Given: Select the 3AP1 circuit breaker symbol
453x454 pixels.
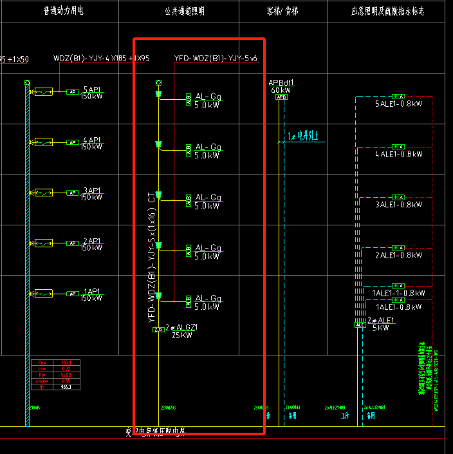Looking at the screenshot, I should click(44, 193).
